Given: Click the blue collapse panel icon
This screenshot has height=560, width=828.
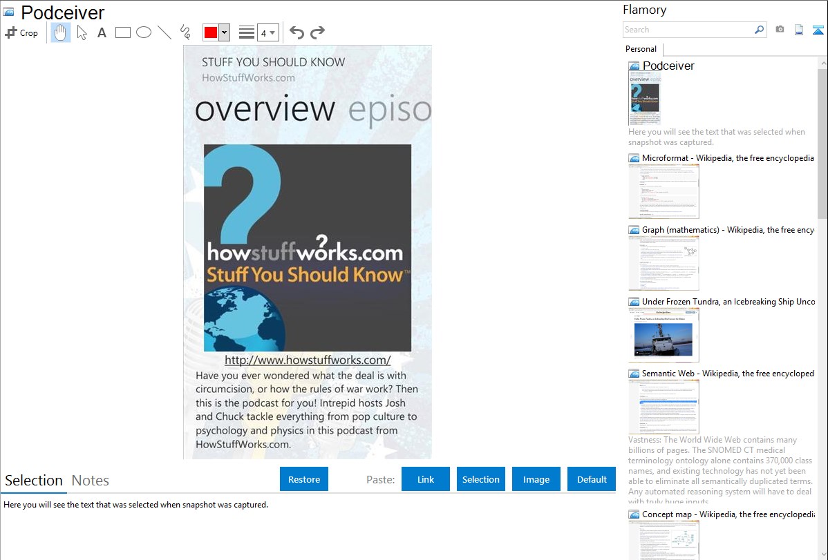Looking at the screenshot, I should pyautogui.click(x=818, y=30).
